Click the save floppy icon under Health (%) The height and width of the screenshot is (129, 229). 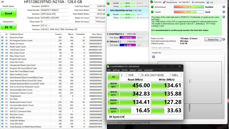153,56
